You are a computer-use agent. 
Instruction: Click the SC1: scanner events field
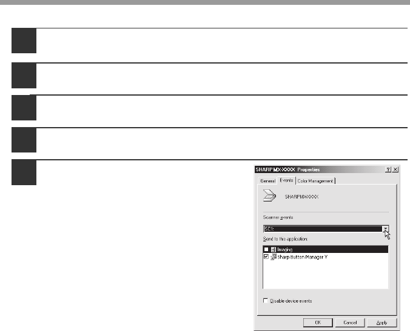point(321,229)
